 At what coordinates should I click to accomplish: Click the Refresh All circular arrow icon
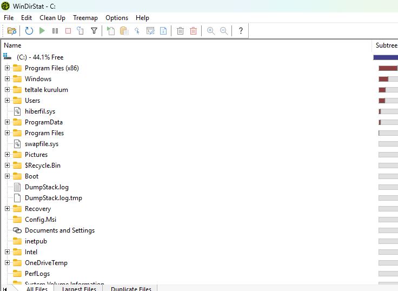pyautogui.click(x=29, y=31)
